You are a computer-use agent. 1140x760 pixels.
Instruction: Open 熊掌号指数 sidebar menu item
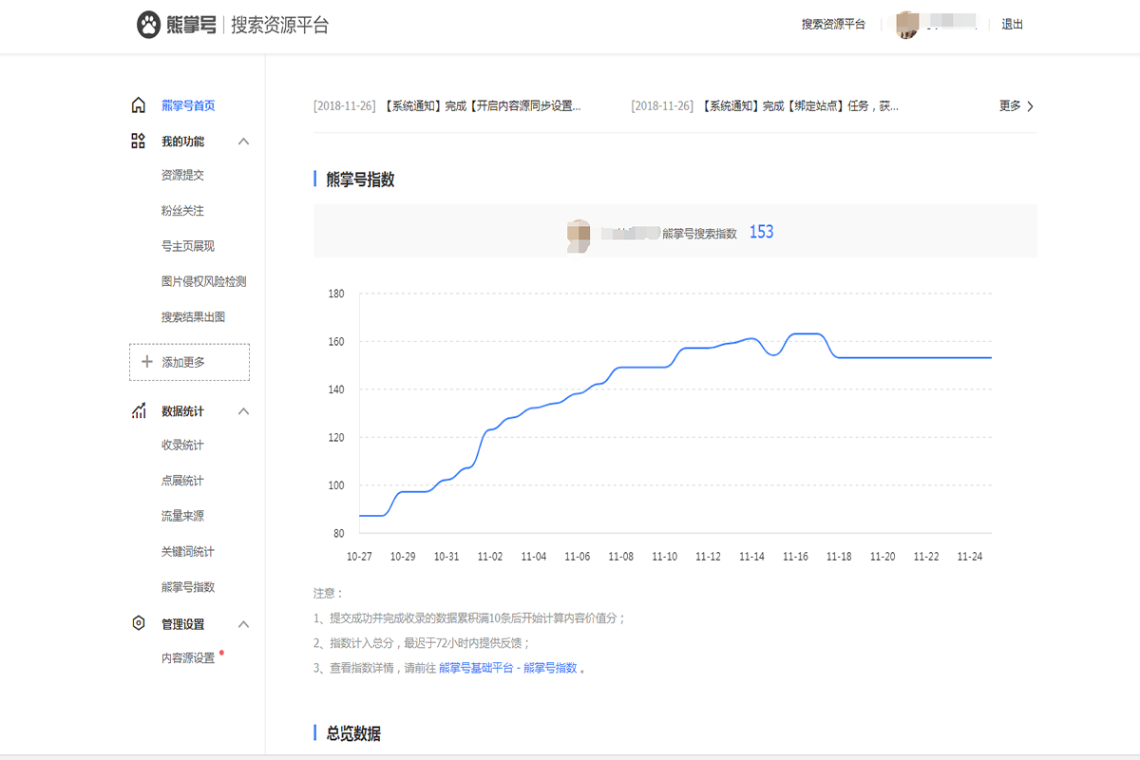click(x=188, y=587)
